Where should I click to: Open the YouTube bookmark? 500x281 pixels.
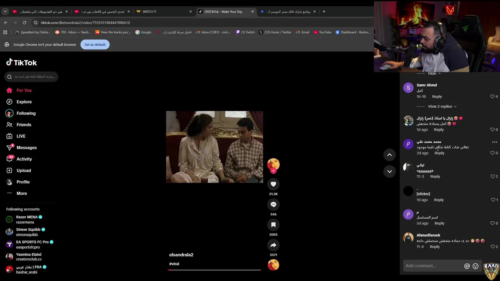[x=322, y=32]
